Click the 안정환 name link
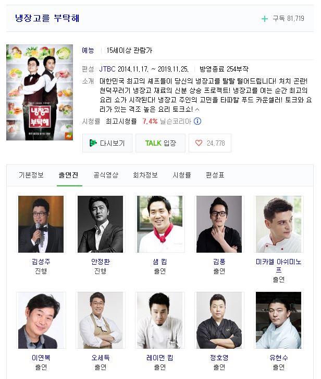Screen dimensions: 321x379 [101, 262]
